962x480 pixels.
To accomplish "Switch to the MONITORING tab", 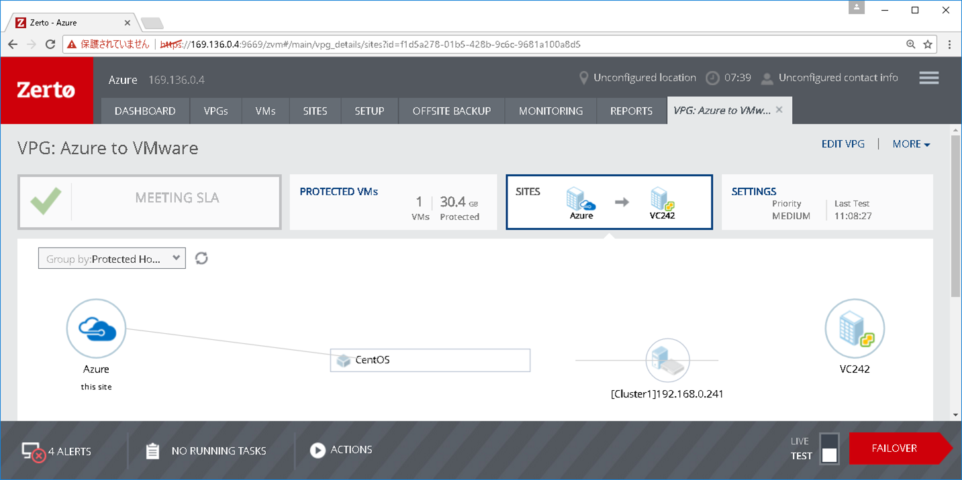I will [x=550, y=111].
